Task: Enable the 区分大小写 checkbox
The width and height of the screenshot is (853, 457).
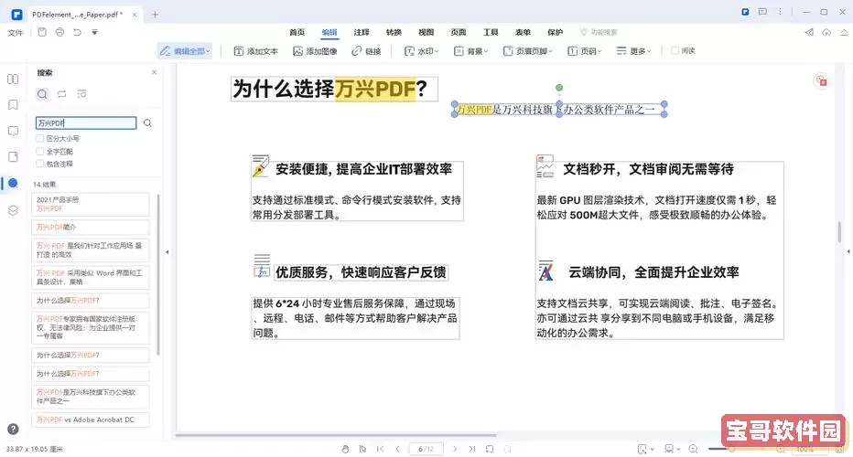Action: pos(39,139)
